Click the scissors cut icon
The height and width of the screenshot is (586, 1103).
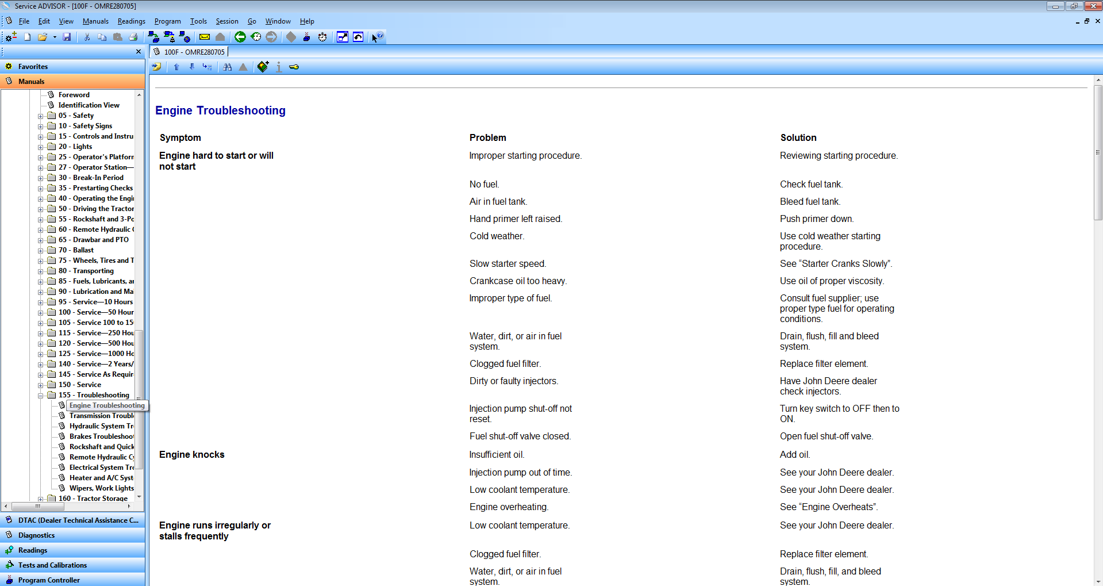(87, 37)
